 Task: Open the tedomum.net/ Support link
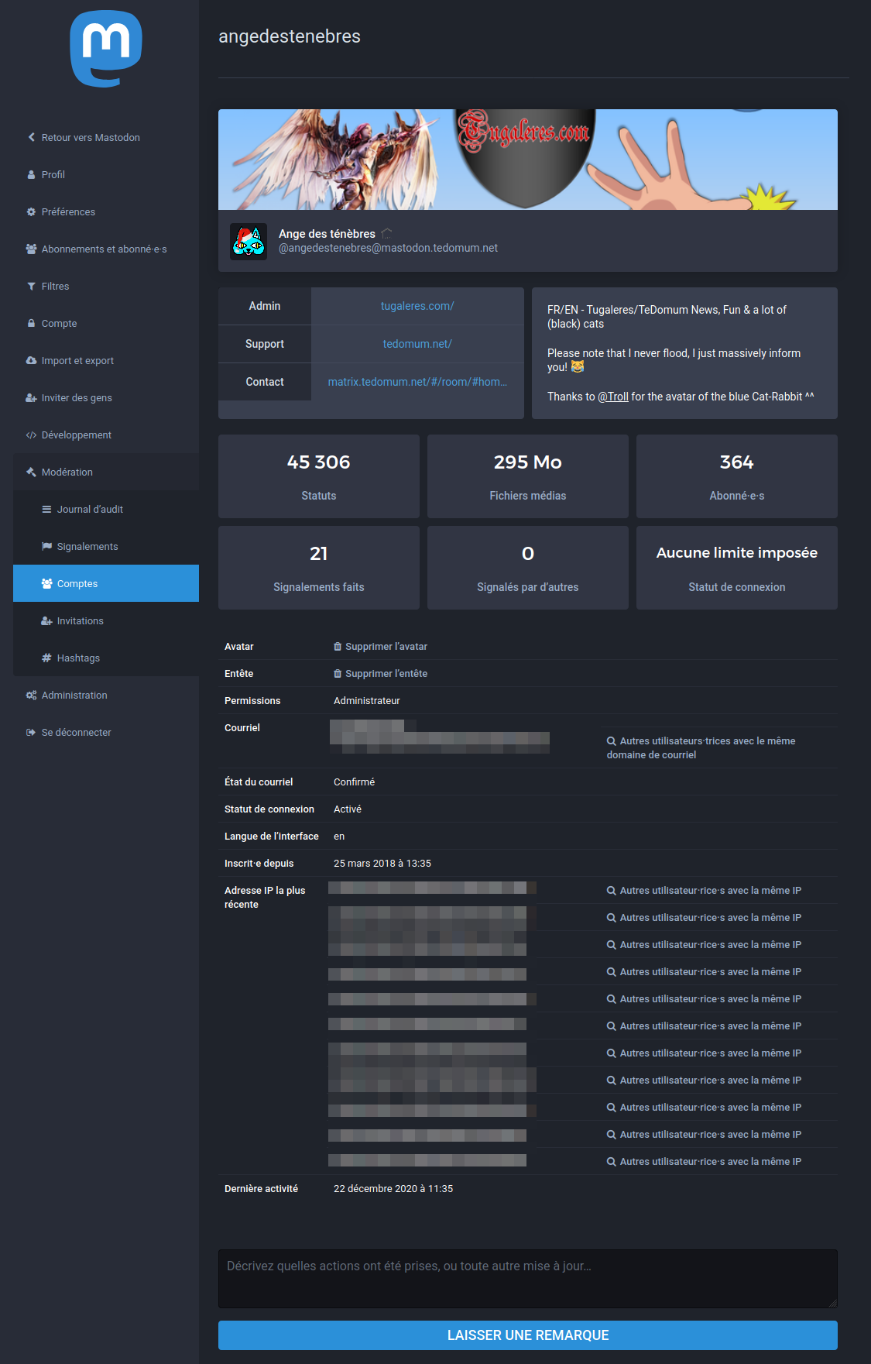tap(417, 344)
